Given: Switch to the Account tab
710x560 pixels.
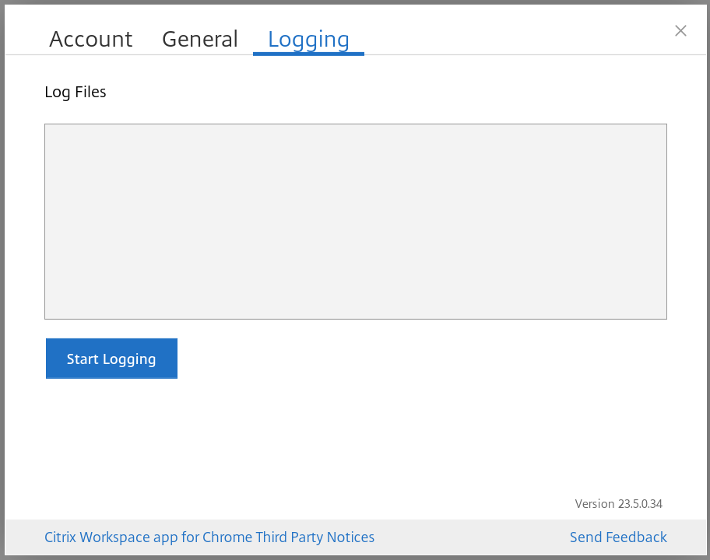Looking at the screenshot, I should click(x=91, y=39).
